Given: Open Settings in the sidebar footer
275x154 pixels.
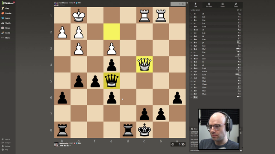Looking at the screenshot, I should (6, 146).
